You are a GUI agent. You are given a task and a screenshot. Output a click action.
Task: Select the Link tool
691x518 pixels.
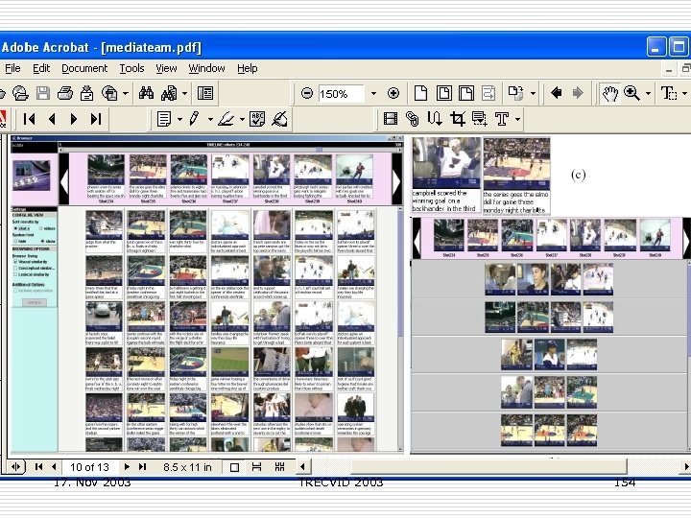point(413,119)
